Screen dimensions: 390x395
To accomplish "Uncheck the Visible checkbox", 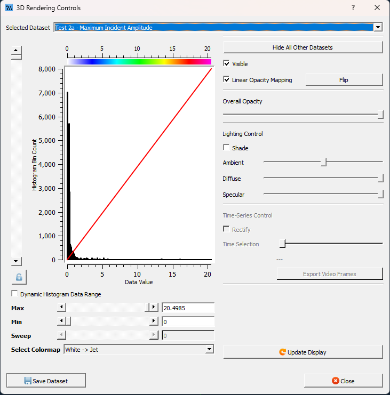I will (227, 64).
